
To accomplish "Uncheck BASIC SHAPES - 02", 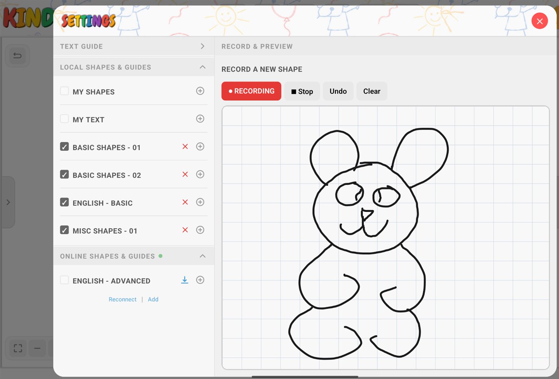I will (x=64, y=174).
